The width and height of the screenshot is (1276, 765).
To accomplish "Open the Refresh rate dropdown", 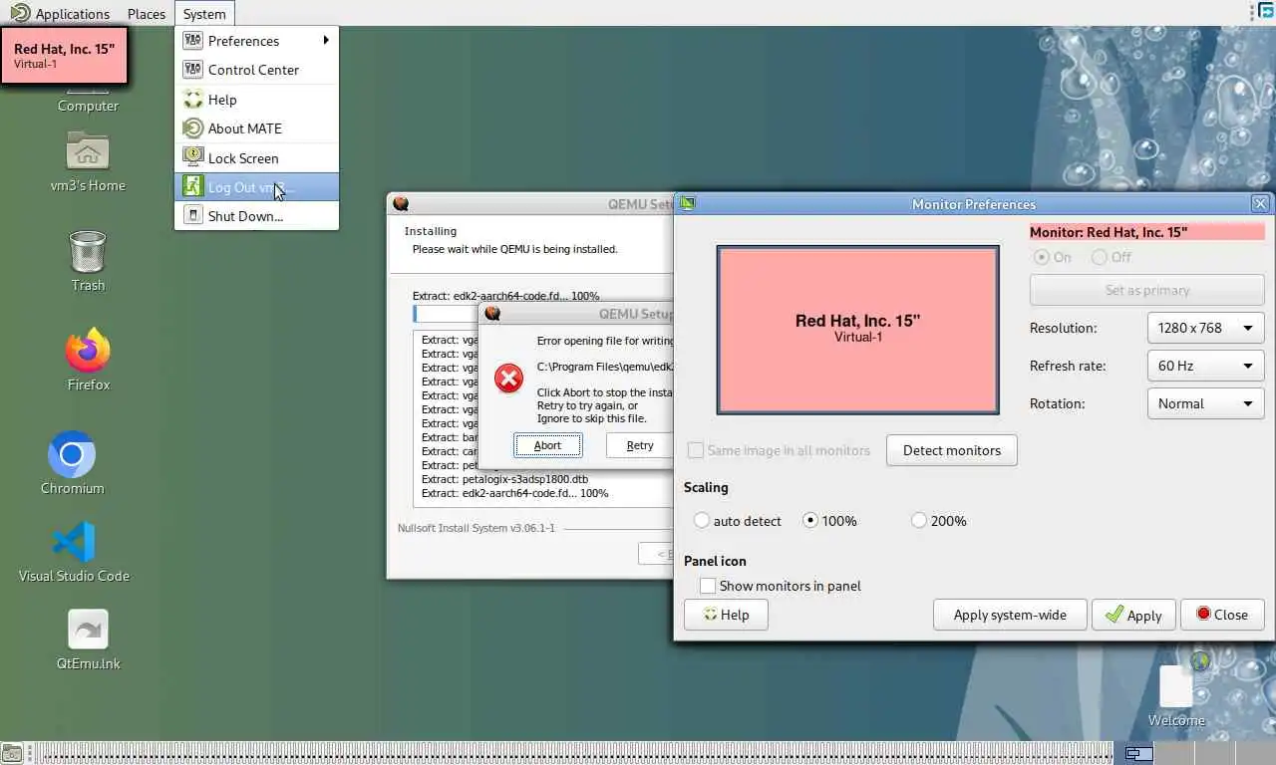I will tap(1205, 366).
